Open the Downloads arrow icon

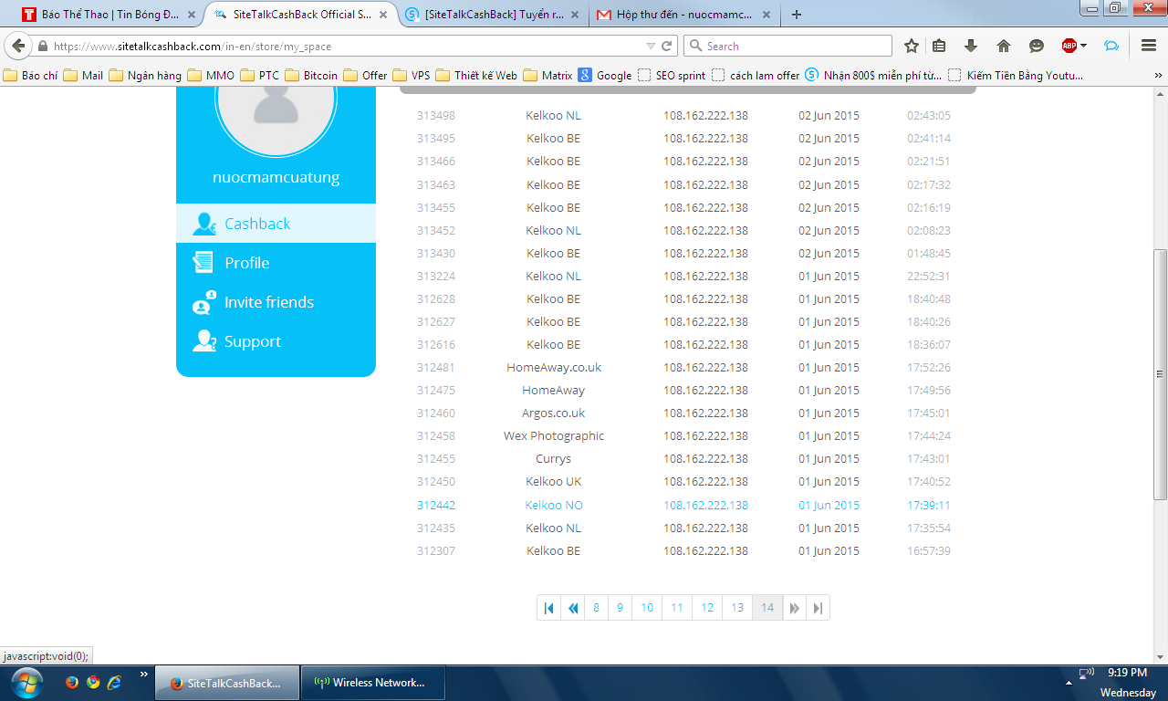coord(971,47)
